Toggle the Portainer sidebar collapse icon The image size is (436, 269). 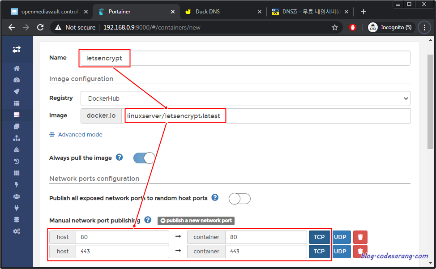[x=17, y=50]
